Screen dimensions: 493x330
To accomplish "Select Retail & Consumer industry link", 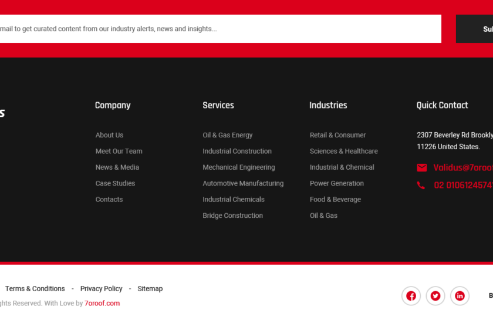I will pos(337,135).
